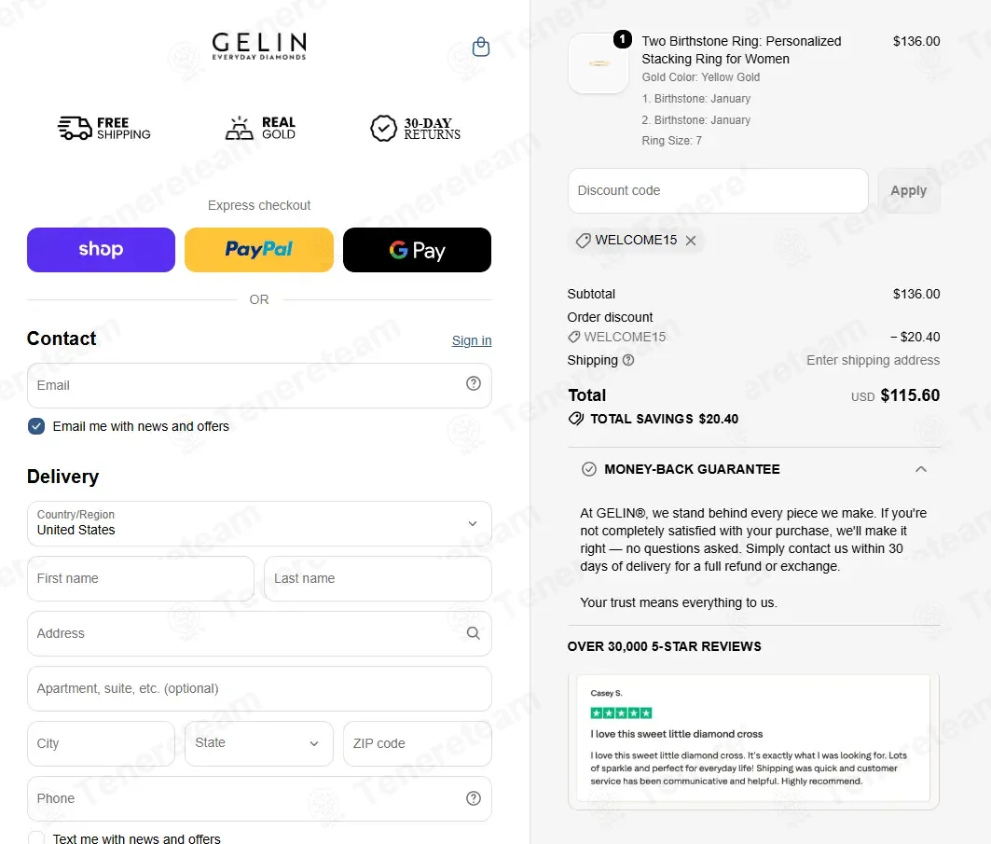Click the Total Savings tag icon

[576, 419]
